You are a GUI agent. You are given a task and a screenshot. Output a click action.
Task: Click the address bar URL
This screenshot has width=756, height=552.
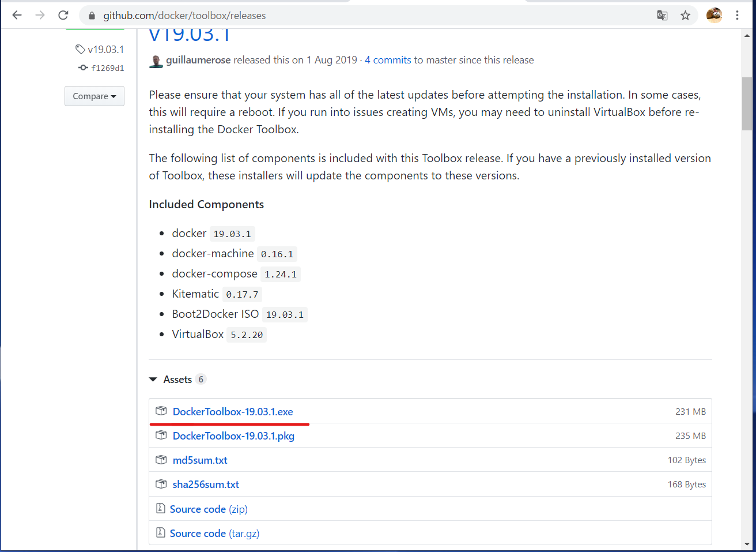[x=184, y=16]
